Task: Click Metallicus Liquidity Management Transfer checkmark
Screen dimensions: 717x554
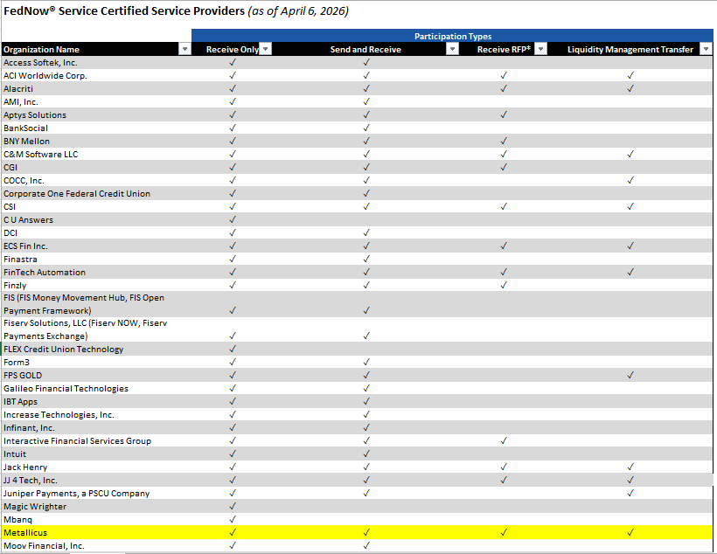Action: tap(630, 532)
